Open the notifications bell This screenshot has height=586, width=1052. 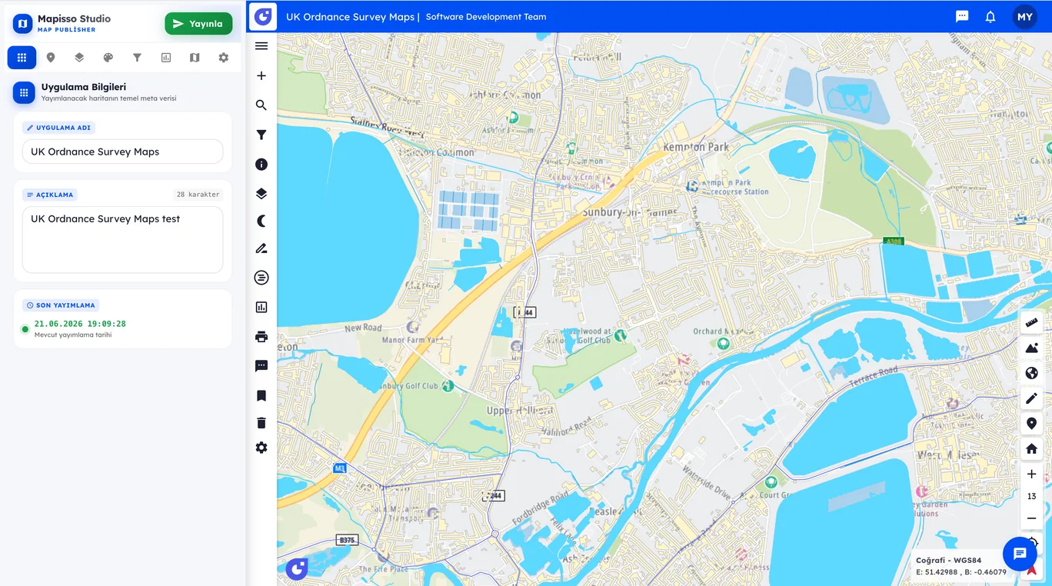coord(990,16)
